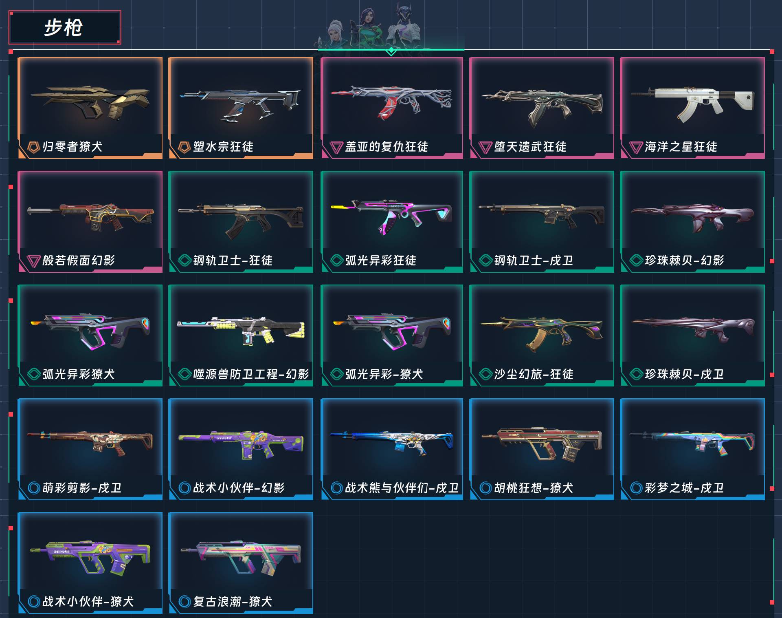This screenshot has height=618, width=782.
Task: Click the green diamond icon beside 钢轨卫士-狂徒
Action: (184, 260)
